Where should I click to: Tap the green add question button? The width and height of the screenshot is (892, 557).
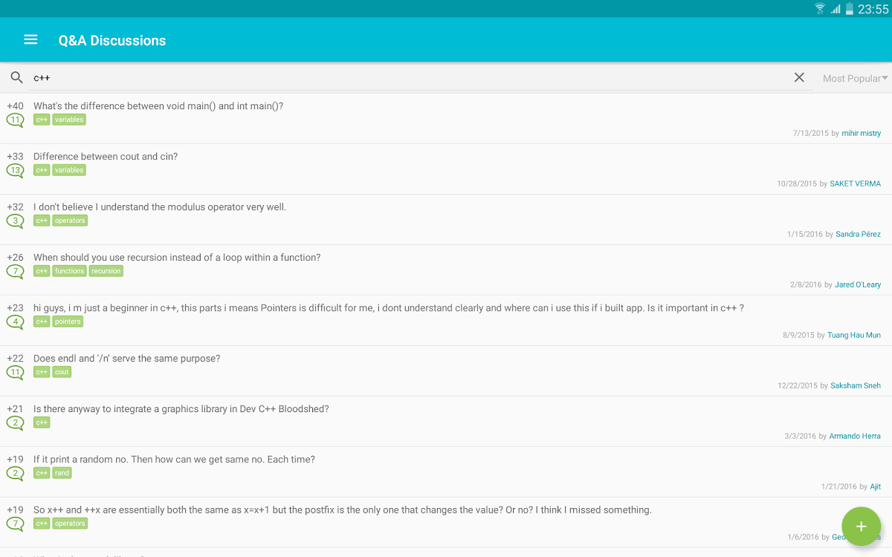861,527
